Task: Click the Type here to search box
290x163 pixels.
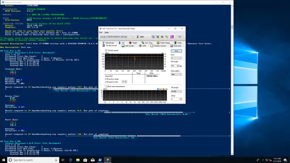Action: (x=33, y=160)
